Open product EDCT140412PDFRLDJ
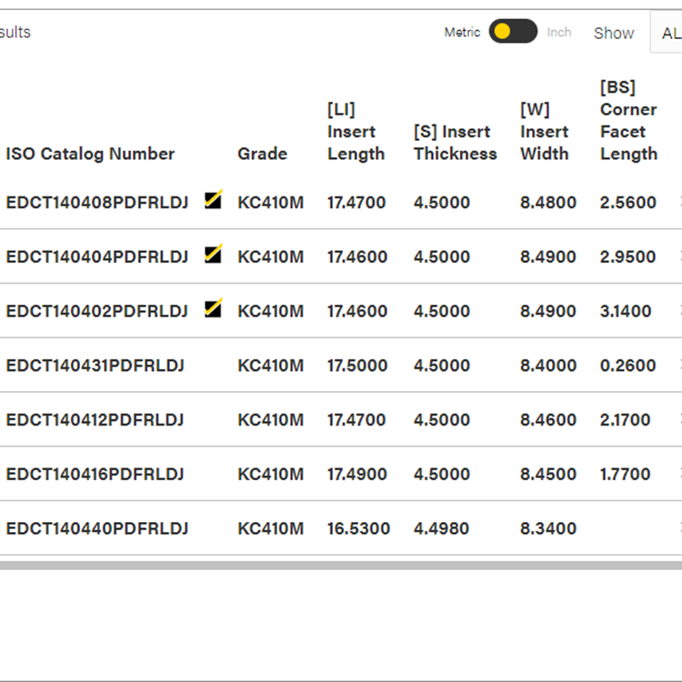Screen dimensions: 682x682 pyautogui.click(x=95, y=420)
